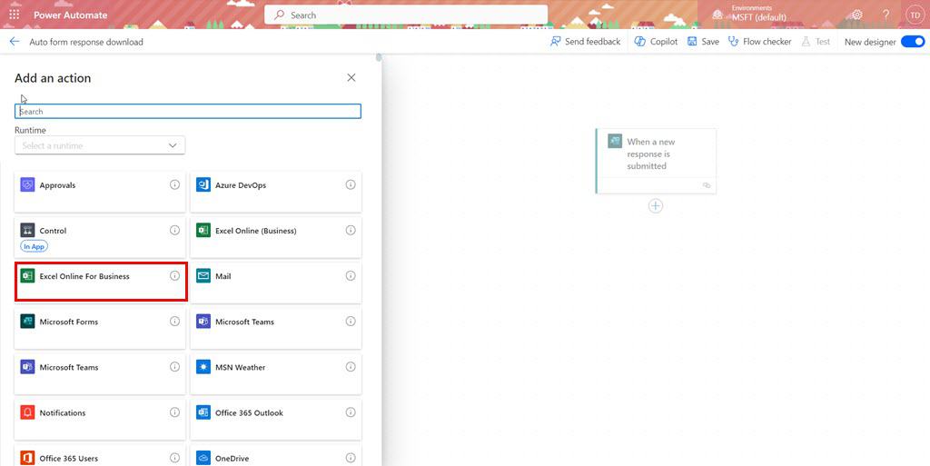Image resolution: width=930 pixels, height=466 pixels.
Task: Click the Office 365 Outlook icon
Action: click(x=203, y=412)
